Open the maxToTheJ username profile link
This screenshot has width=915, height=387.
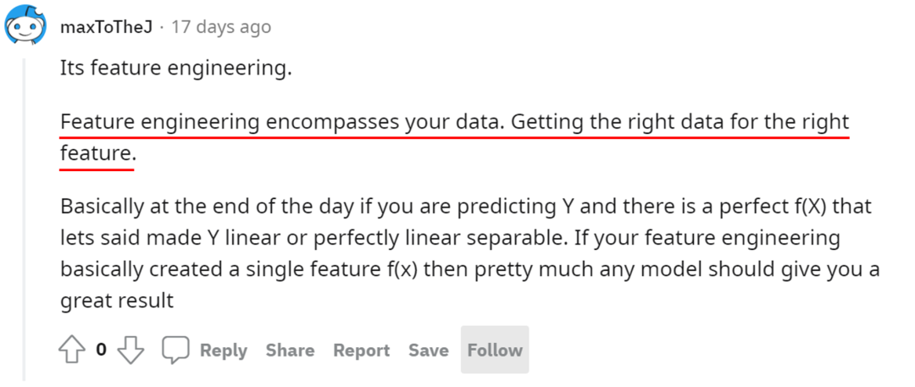coord(107,27)
